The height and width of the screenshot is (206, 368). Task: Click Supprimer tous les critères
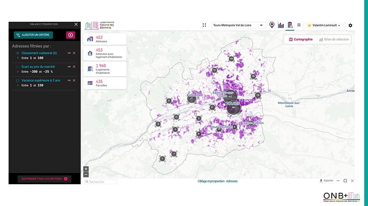(x=44, y=179)
